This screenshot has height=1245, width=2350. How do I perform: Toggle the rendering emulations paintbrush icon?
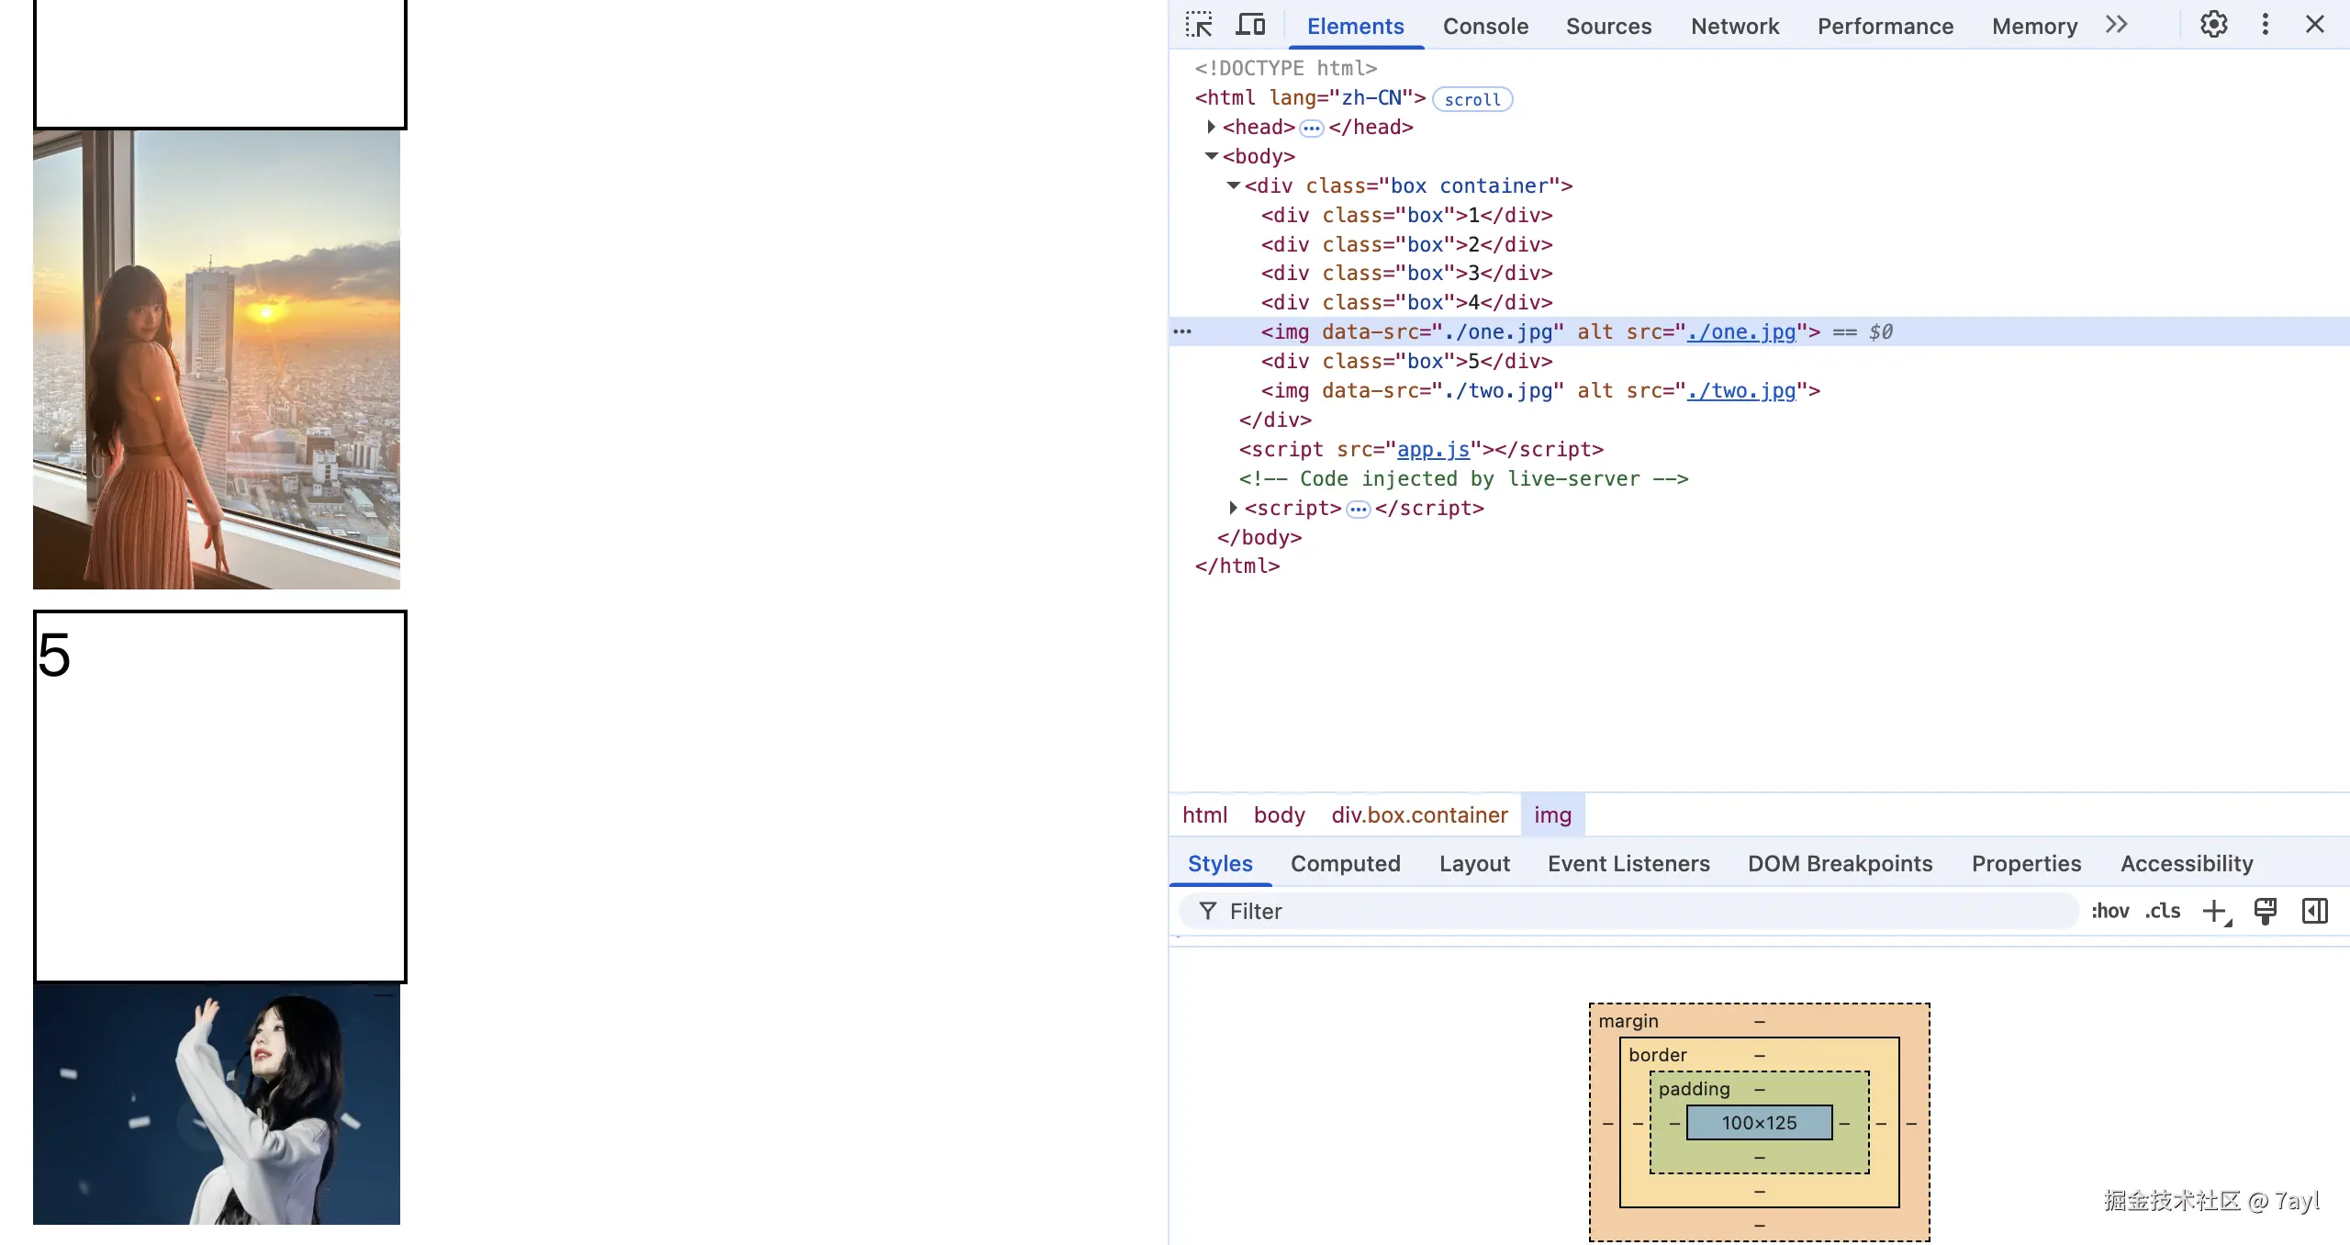point(2265,911)
